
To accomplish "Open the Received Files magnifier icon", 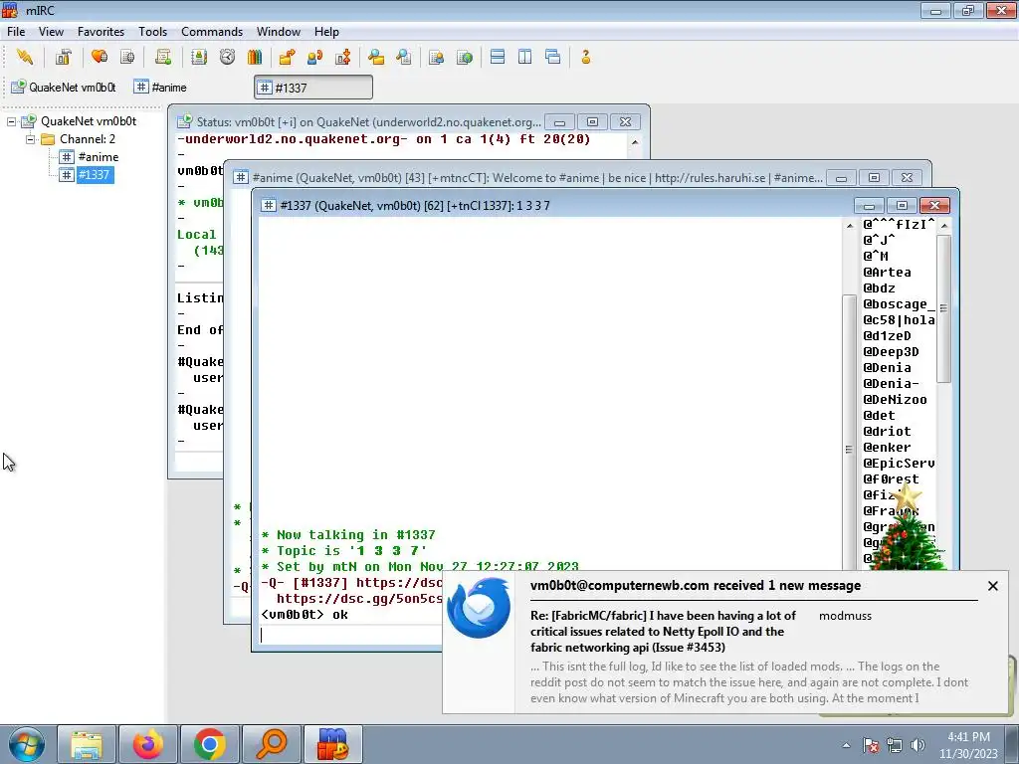I will (x=375, y=57).
